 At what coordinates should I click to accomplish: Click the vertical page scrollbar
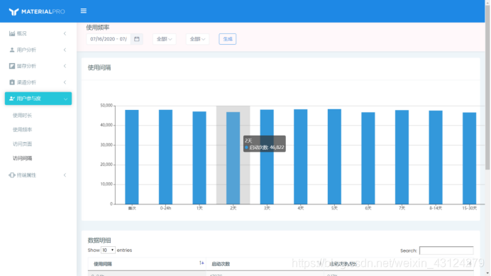click(x=487, y=88)
